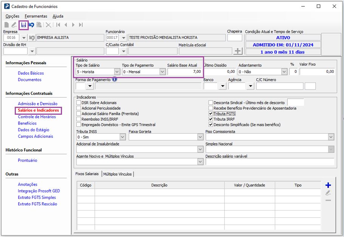344x237 pixels.
Task: Check Adicional Periculosidade option
Action: [x=79, y=108]
